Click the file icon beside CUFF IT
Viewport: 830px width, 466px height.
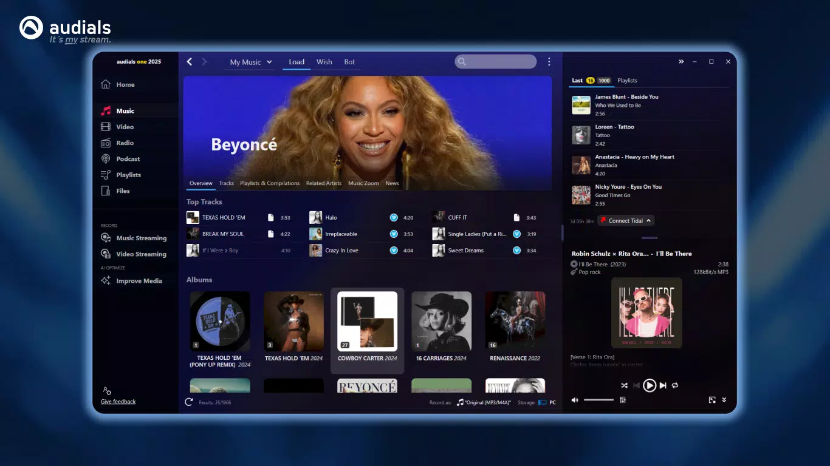(516, 217)
